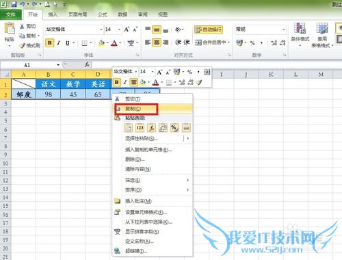
Task: Click ribbon fill color bucket swatch
Action: point(101,43)
